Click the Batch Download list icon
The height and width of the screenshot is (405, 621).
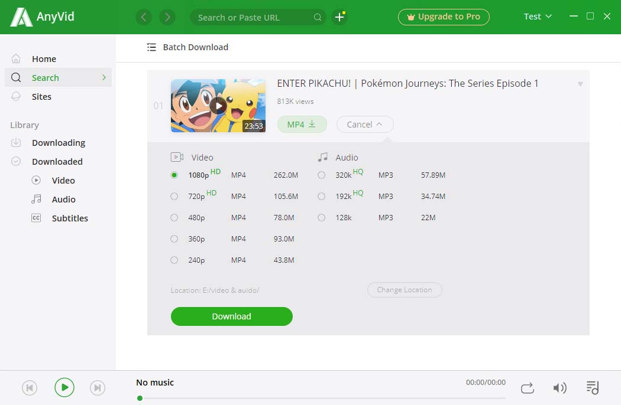click(x=151, y=47)
